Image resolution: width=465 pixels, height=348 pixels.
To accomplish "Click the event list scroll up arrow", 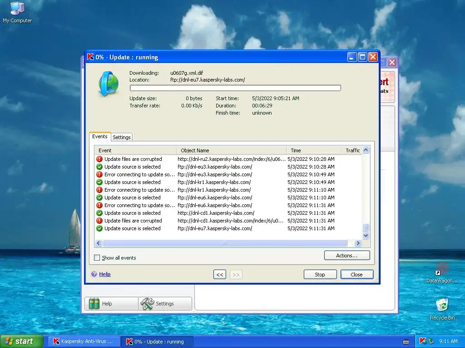I will click(x=366, y=150).
